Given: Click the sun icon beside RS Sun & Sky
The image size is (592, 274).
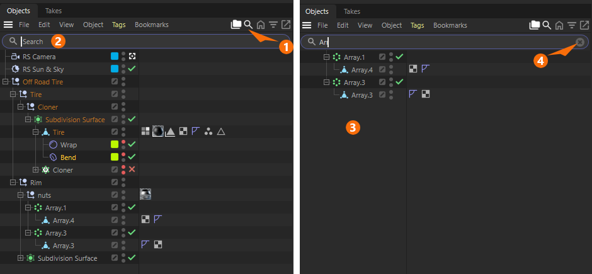Looking at the screenshot, I should pos(16,69).
